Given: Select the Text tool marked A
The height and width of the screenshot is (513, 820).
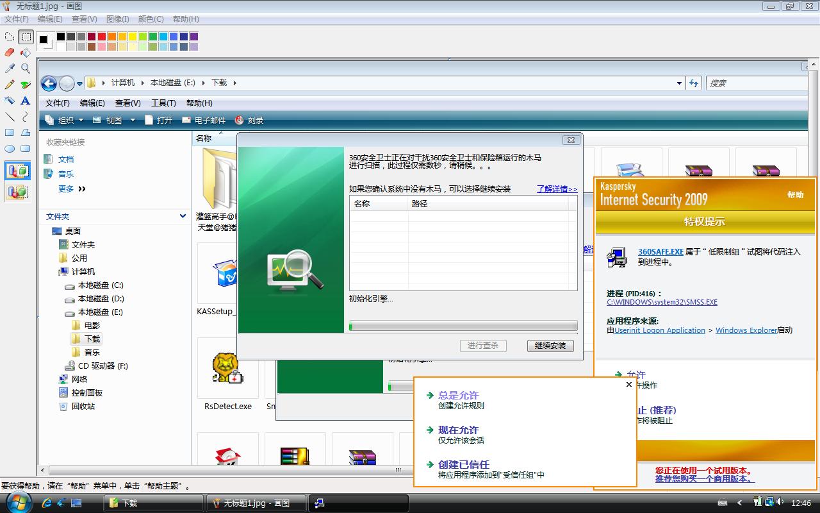Looking at the screenshot, I should [x=26, y=101].
